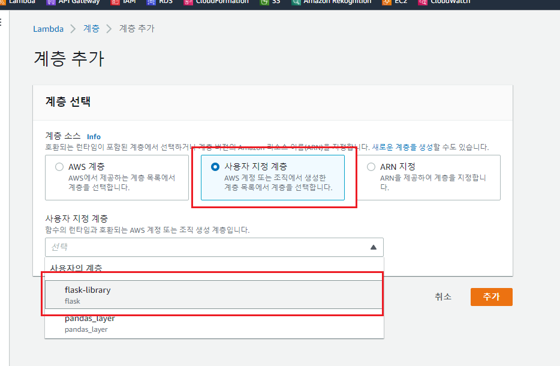
Task: Click the 사용자의 계층 group header
Action: pos(76,268)
